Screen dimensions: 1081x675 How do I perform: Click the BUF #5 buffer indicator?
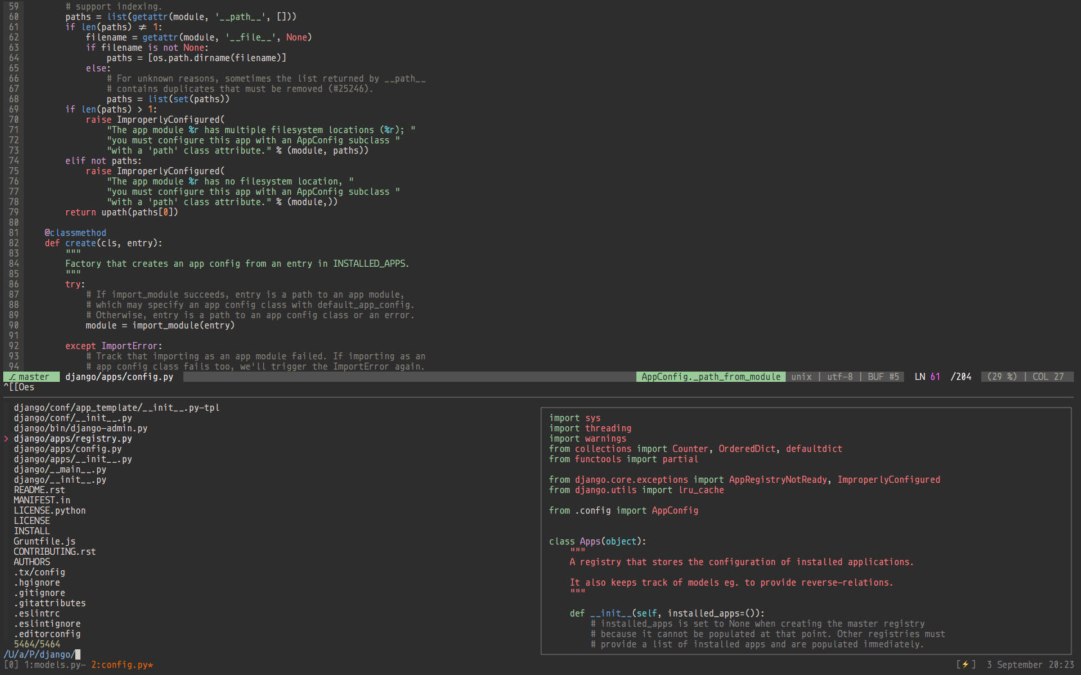click(883, 377)
